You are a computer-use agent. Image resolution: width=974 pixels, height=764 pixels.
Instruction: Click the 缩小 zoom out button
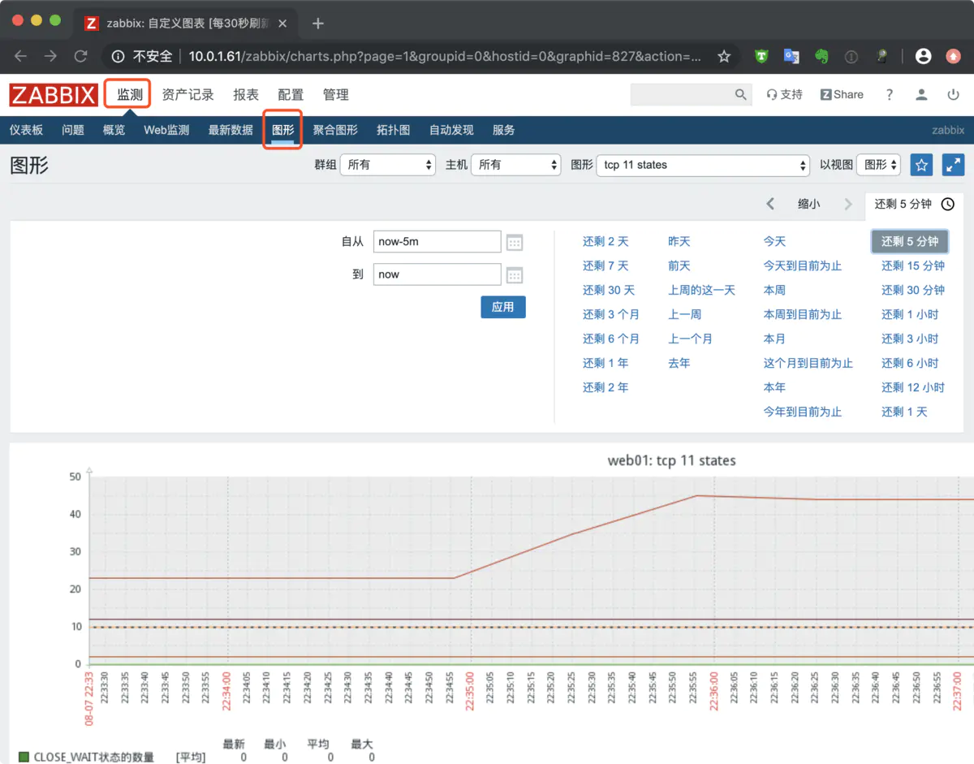click(x=808, y=204)
